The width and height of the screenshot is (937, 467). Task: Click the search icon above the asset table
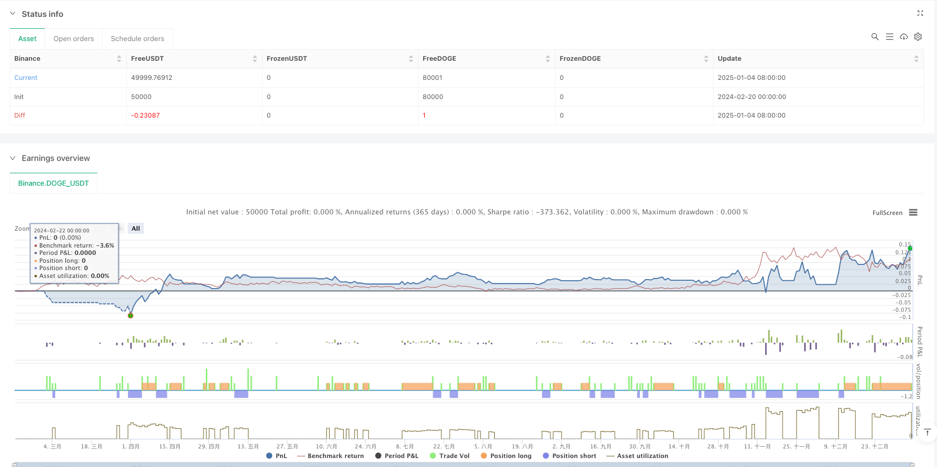point(874,37)
